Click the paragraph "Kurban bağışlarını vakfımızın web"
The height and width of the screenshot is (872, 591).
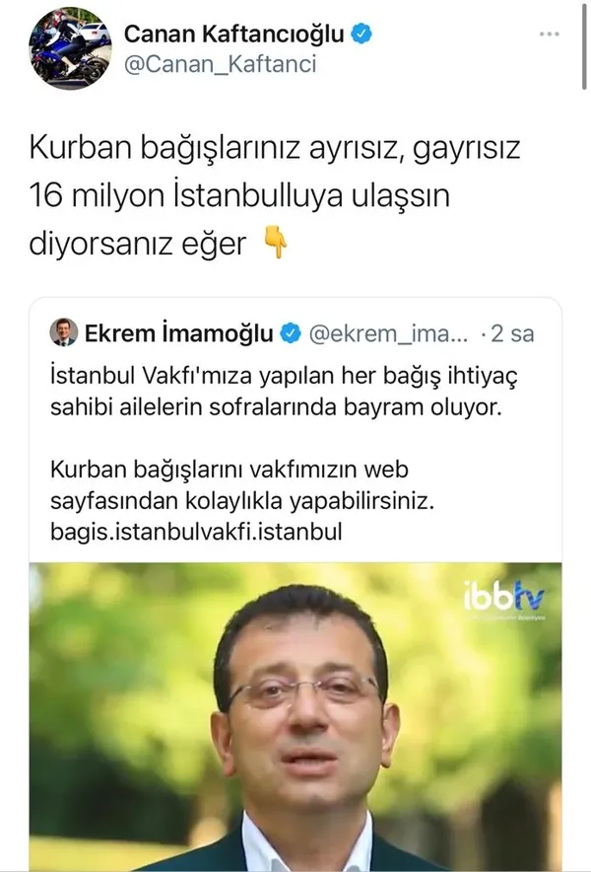click(x=230, y=469)
